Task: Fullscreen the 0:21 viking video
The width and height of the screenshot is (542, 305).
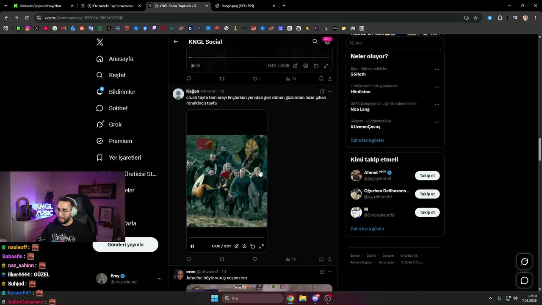Action: (261, 246)
